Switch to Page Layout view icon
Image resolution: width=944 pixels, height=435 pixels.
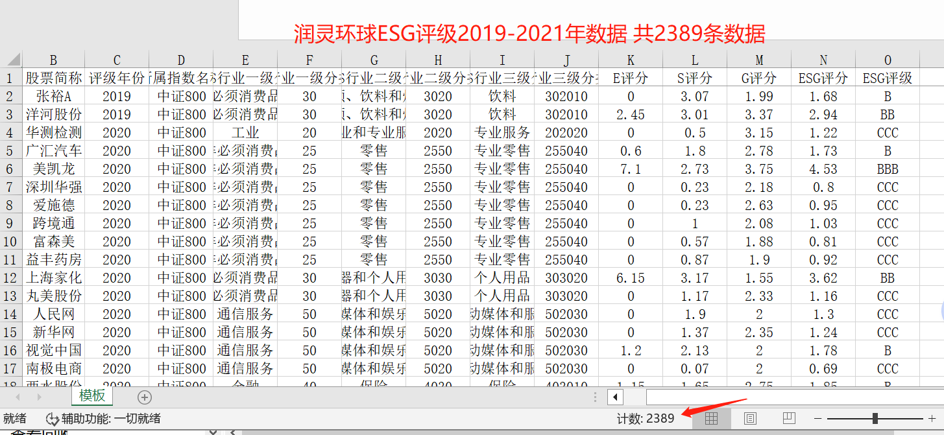point(750,418)
